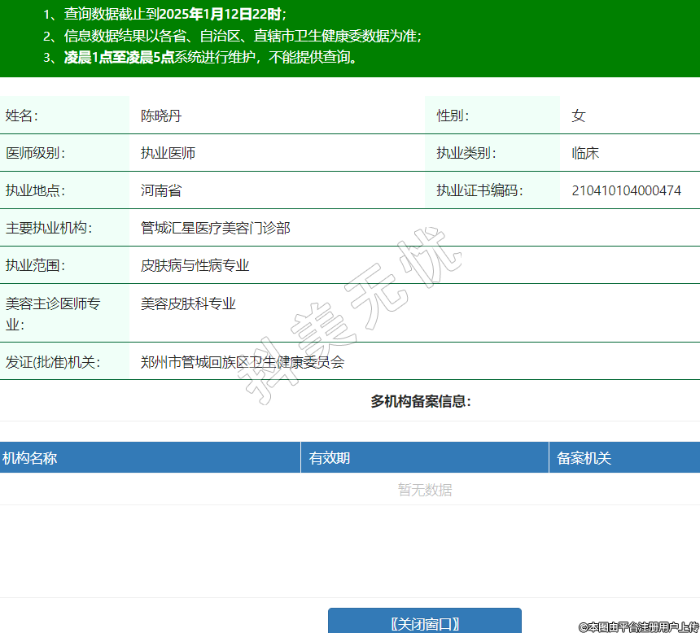The image size is (700, 633).
Task: Click the 有效期 column header
Action: [x=330, y=458]
